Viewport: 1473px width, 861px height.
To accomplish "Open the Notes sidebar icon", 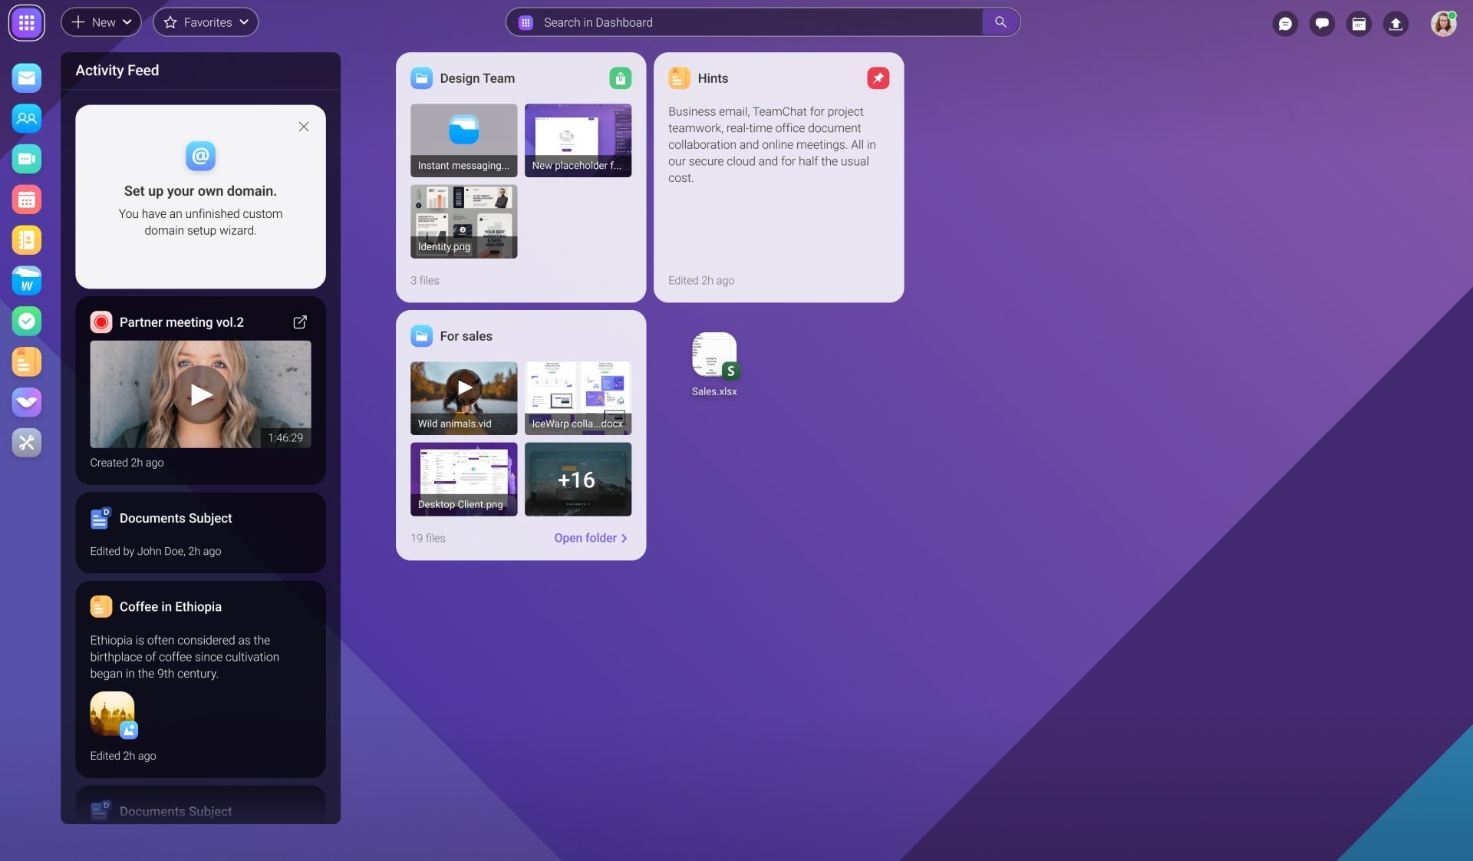I will (x=26, y=361).
